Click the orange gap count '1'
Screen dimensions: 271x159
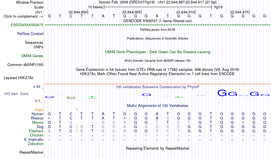tap(77, 110)
